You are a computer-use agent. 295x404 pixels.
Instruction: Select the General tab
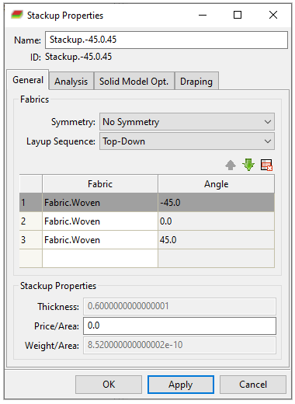(28, 80)
